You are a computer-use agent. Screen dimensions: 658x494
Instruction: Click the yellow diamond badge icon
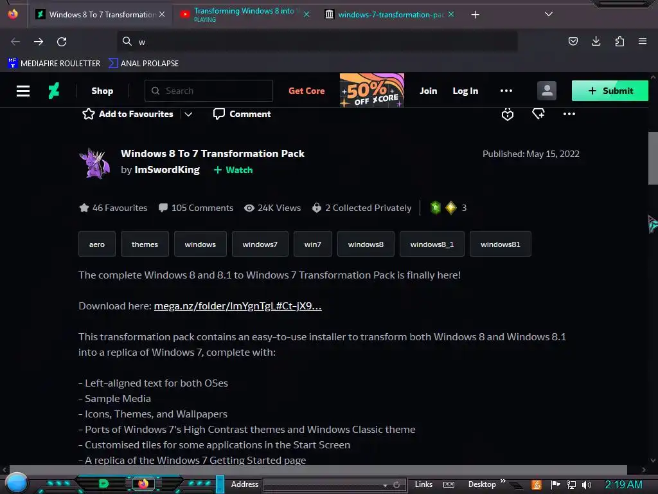pyautogui.click(x=450, y=208)
